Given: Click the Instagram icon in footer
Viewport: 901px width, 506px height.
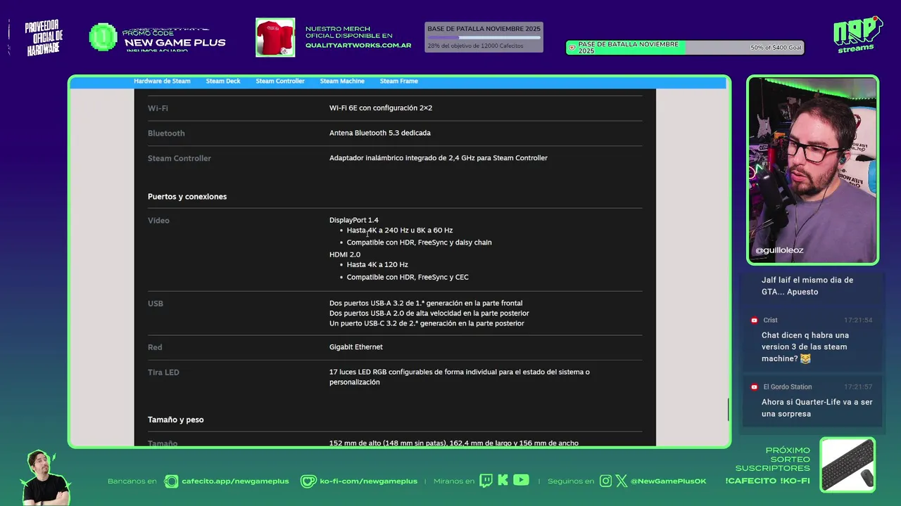Looking at the screenshot, I should (605, 481).
